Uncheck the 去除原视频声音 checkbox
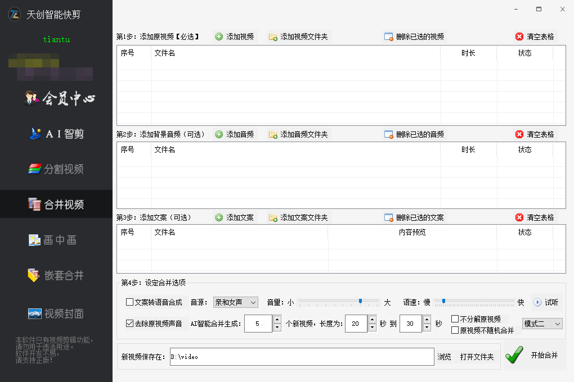The width and height of the screenshot is (574, 382). 130,324
